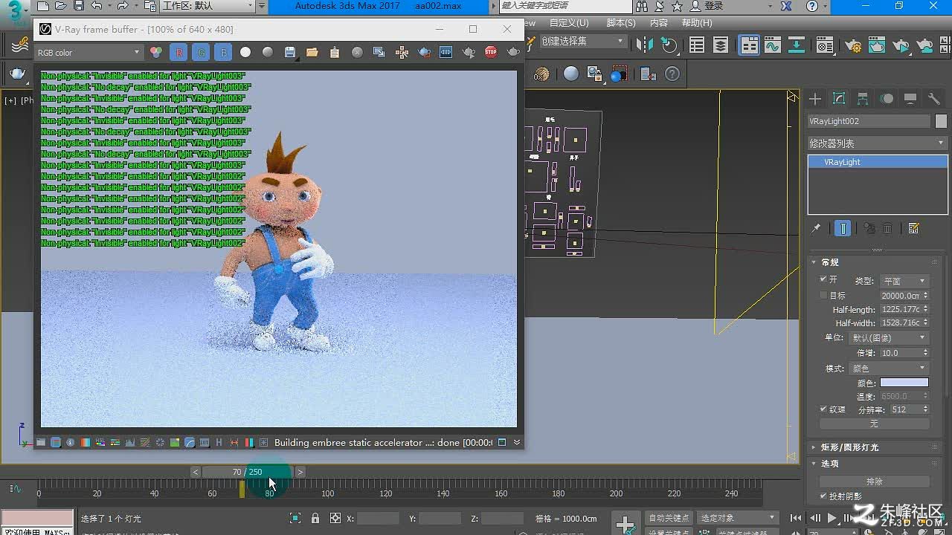This screenshot has height=535, width=952.
Task: Copy frame buffer image to clipboard
Action: click(x=335, y=52)
